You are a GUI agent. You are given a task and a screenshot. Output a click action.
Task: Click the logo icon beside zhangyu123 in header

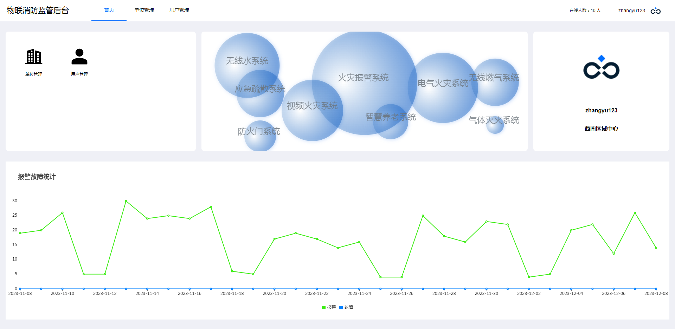(656, 11)
